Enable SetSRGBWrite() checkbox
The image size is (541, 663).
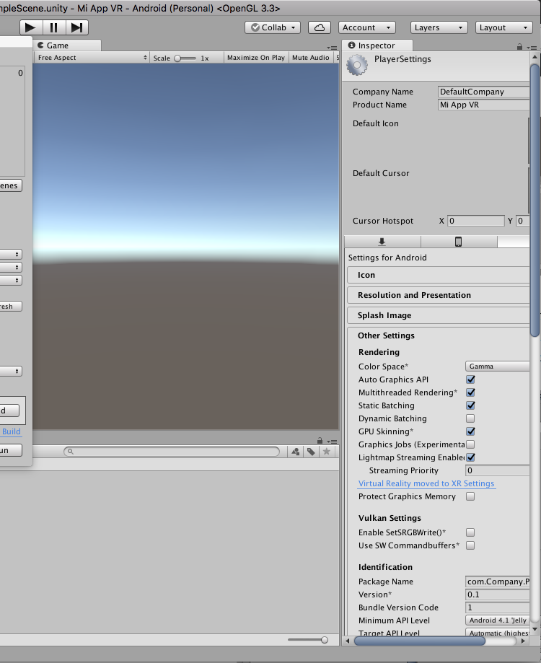[470, 532]
